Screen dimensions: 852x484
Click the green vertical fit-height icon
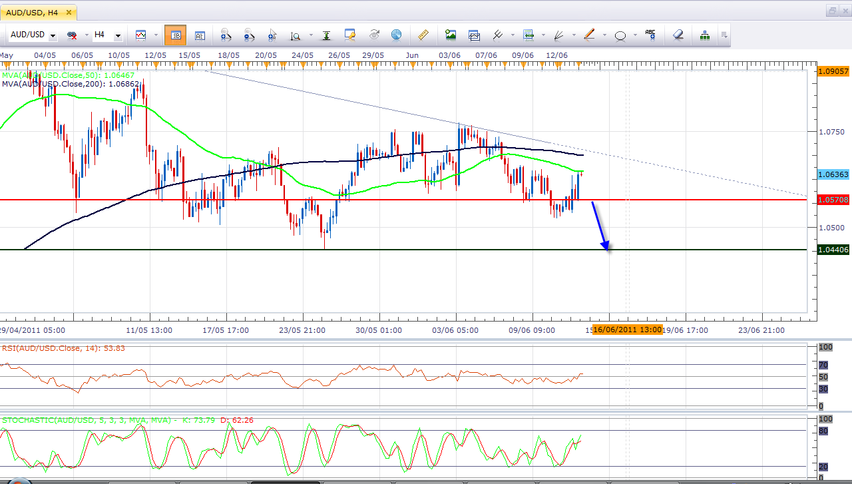click(326, 35)
